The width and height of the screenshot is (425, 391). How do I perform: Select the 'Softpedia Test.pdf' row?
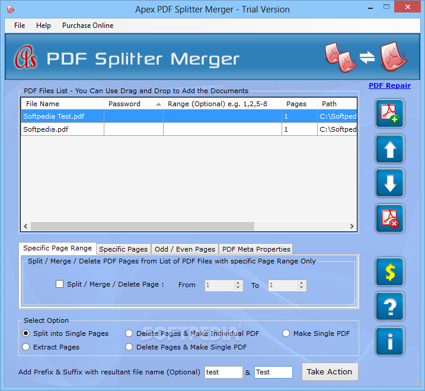point(188,116)
